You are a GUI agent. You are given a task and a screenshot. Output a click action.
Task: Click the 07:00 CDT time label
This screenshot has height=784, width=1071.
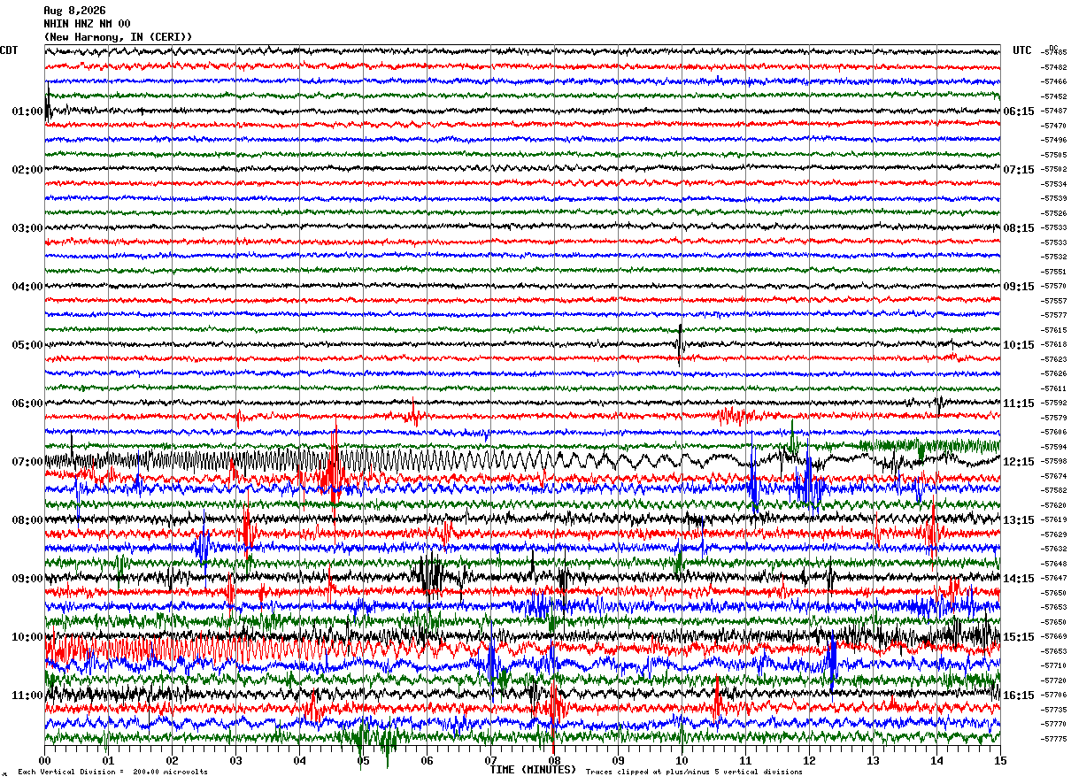(27, 462)
